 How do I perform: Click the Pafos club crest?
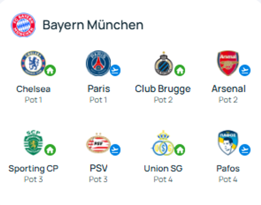pyautogui.click(x=228, y=143)
